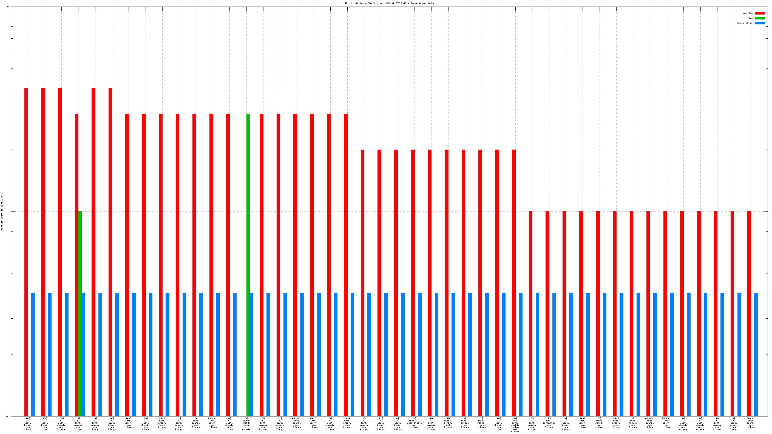Click the Y-axis tick label 0.1
The width and height of the screenshot is (772, 434).
pos(7,416)
